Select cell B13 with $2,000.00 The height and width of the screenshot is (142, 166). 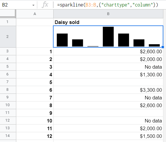108,128
